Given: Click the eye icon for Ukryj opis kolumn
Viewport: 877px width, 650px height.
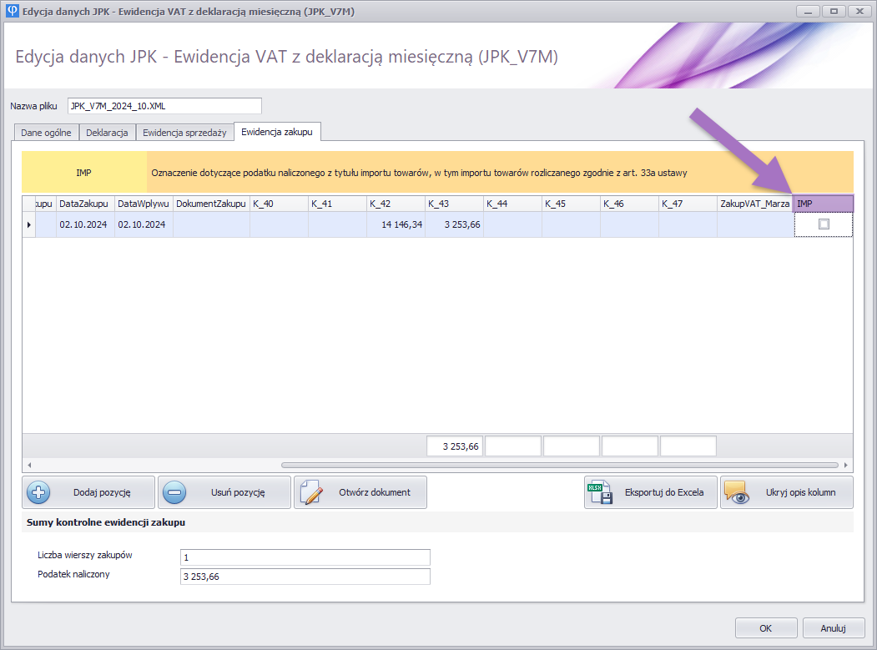Looking at the screenshot, I should (737, 492).
